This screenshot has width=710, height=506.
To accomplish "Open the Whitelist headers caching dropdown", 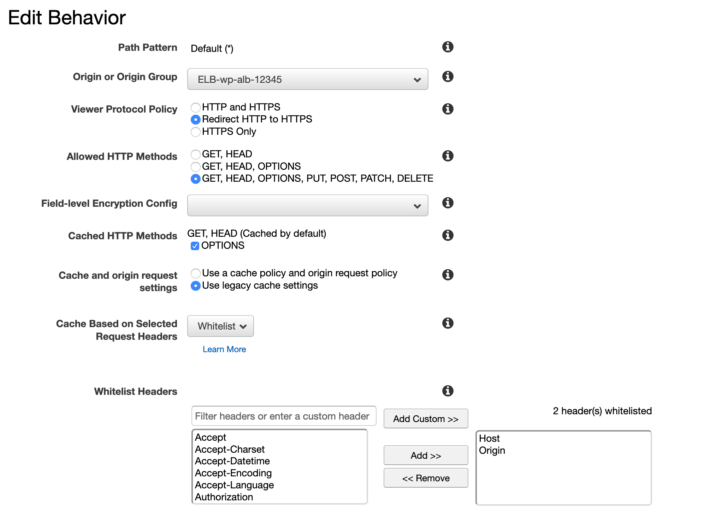I will click(220, 326).
